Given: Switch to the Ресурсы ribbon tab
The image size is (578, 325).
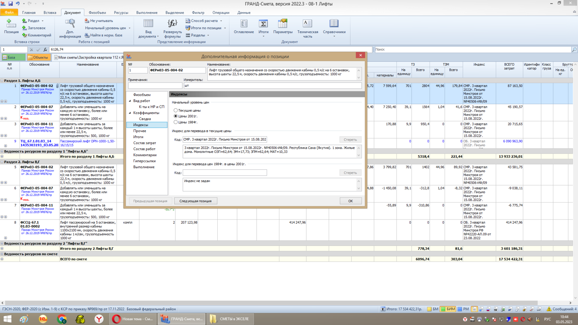Looking at the screenshot, I should 121,13.
